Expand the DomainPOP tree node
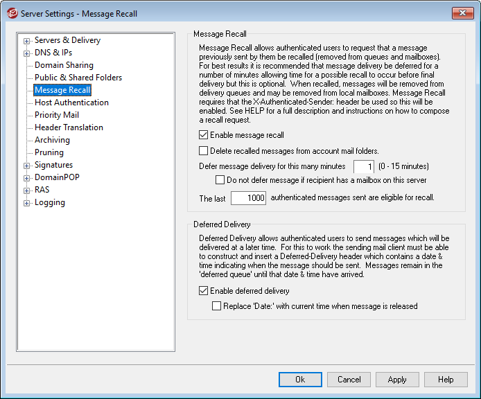 (27, 178)
